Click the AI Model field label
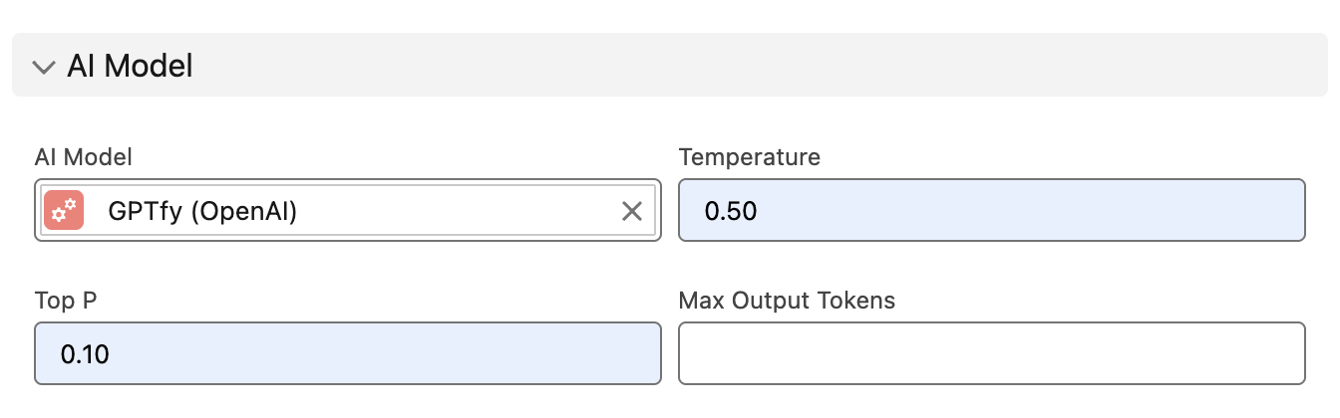Screen dimensions: 1340x418 click(84, 157)
